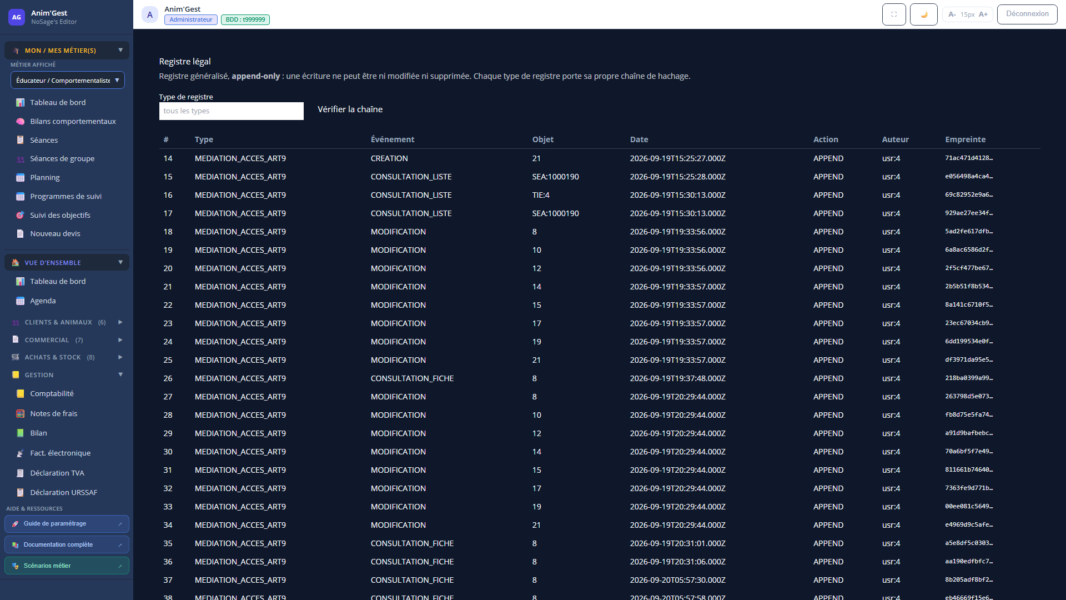Click the user avatar A circle
This screenshot has width=1066, height=600.
click(150, 15)
